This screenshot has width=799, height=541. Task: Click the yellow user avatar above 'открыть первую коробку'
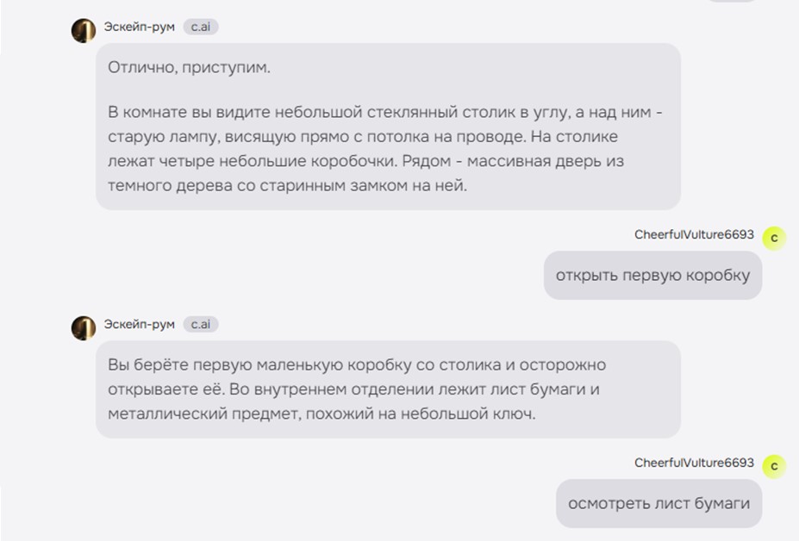(x=774, y=238)
